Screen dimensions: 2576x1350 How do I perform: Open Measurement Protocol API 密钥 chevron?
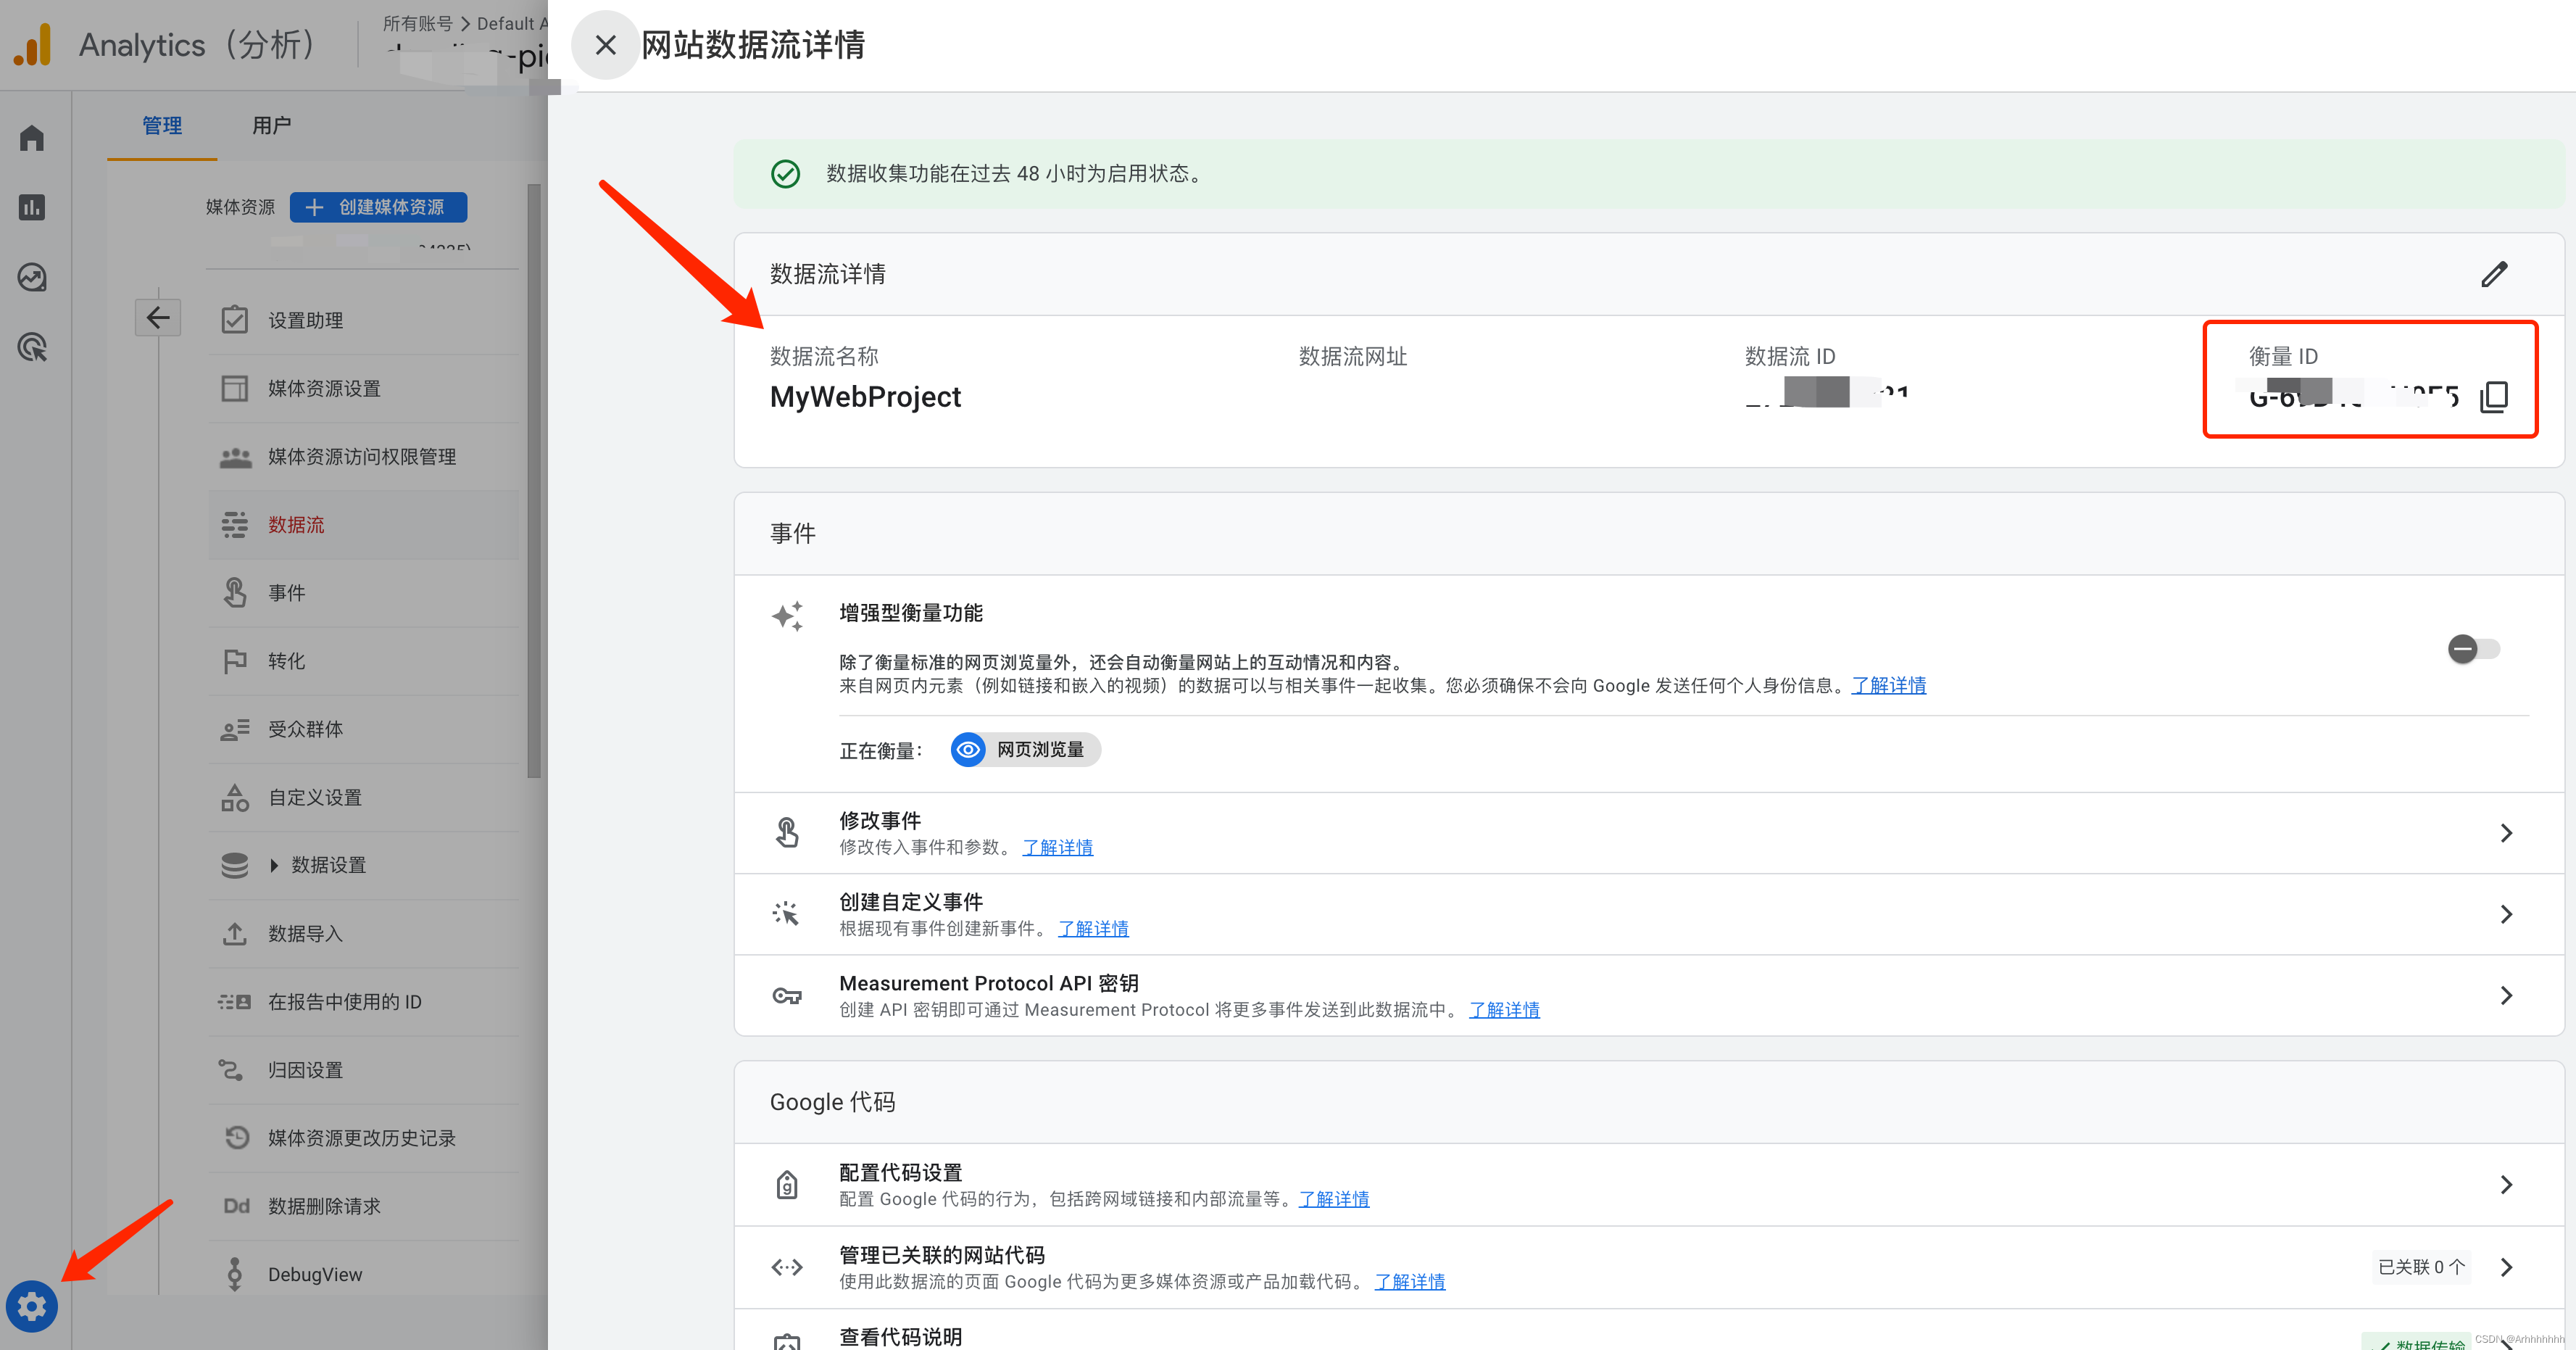(2506, 995)
